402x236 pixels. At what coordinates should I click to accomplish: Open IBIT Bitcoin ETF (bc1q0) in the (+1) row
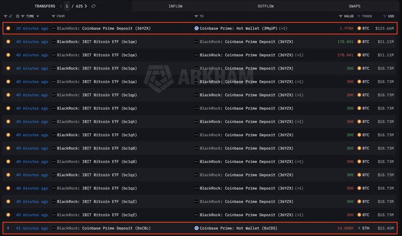click(97, 161)
